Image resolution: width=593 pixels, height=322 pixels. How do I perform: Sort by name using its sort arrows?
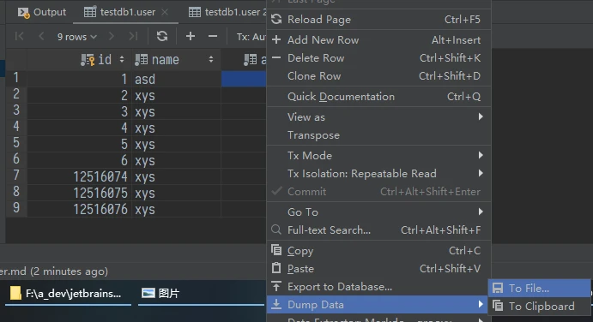pyautogui.click(x=211, y=60)
